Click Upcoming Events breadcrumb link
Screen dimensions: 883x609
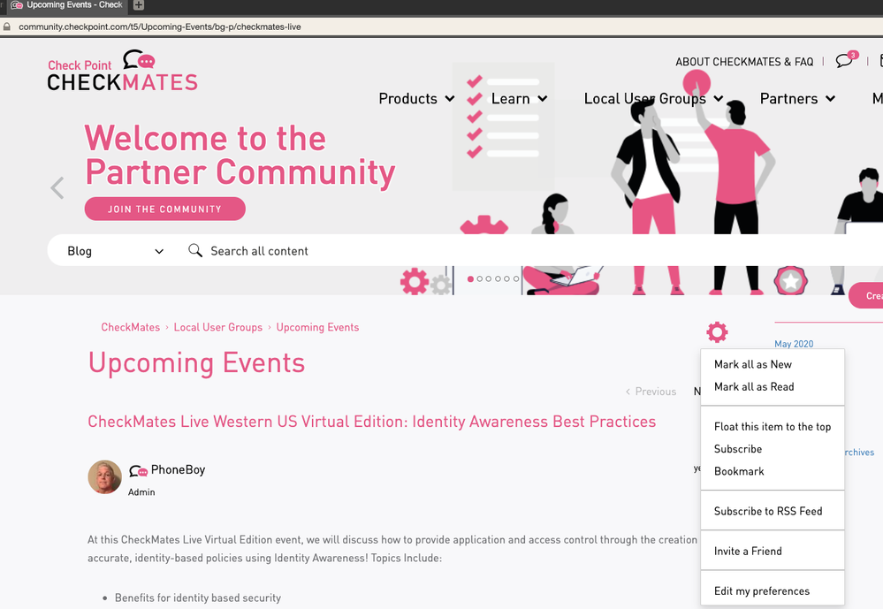tap(317, 327)
